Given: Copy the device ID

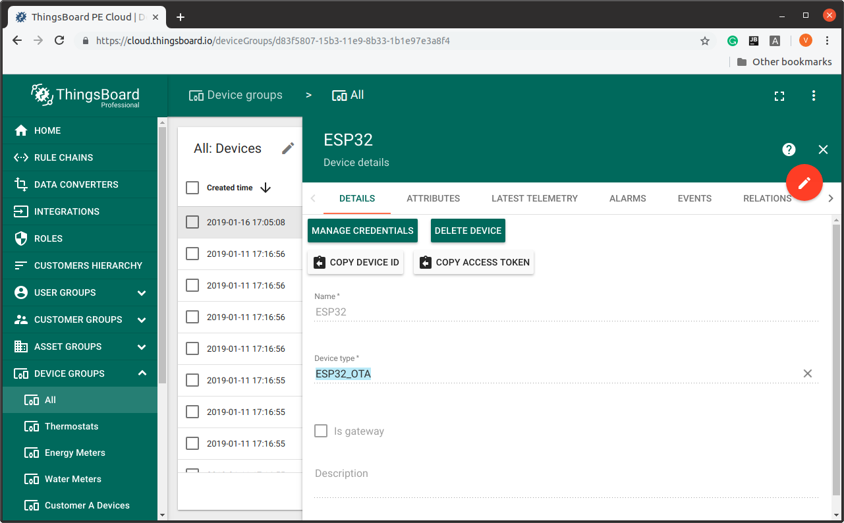Looking at the screenshot, I should pos(356,262).
